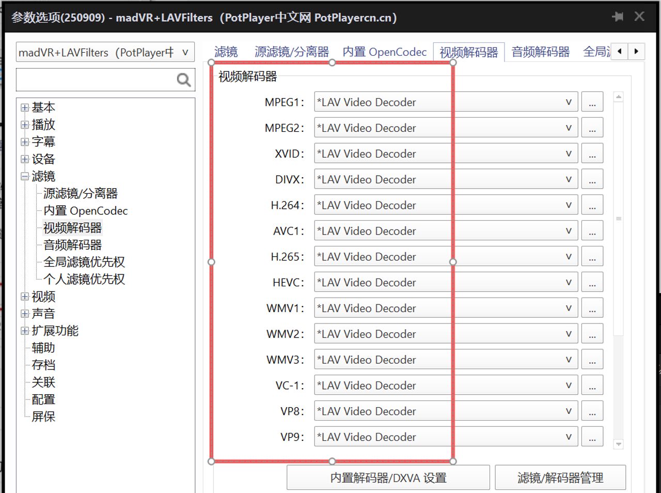The height and width of the screenshot is (493, 661).
Task: Expand the 扩展功能 tree node
Action: 25,331
